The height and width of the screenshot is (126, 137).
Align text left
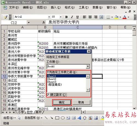(84, 17)
